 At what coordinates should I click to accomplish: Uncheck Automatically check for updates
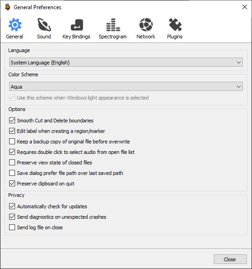tap(12, 206)
